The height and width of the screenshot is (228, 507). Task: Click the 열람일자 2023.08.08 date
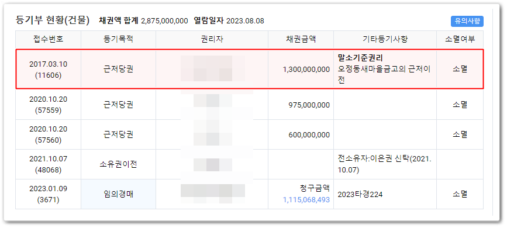click(229, 21)
